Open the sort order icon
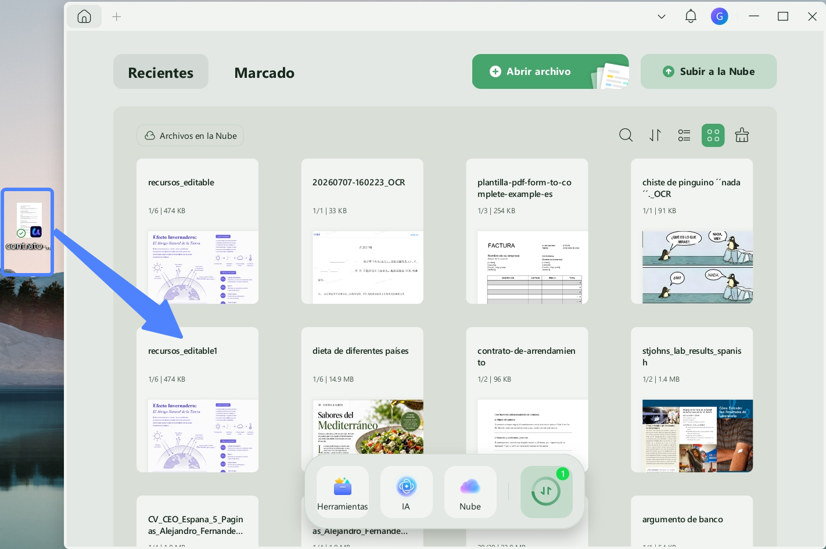Viewport: 826px width, 549px height. [655, 135]
